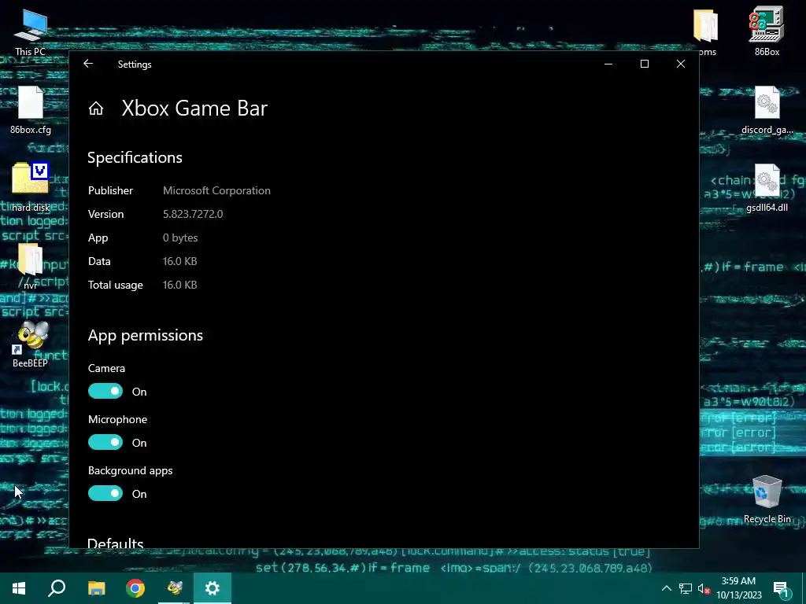Select discord_ga... file on desktop
This screenshot has height=604, width=806.
767,109
